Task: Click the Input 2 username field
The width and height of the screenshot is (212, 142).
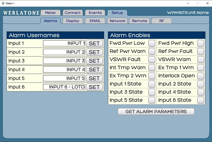Action: (64, 52)
